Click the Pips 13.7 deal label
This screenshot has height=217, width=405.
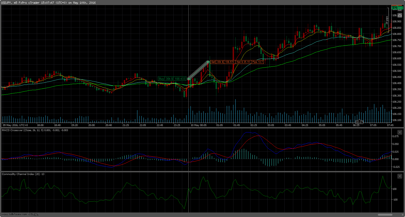tap(257, 62)
